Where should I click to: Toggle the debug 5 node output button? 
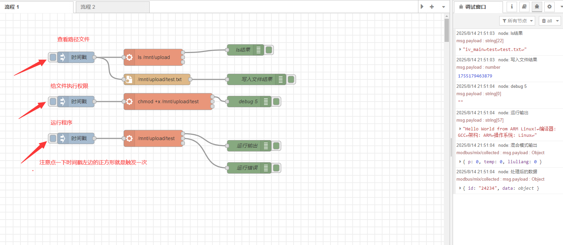[276, 102]
